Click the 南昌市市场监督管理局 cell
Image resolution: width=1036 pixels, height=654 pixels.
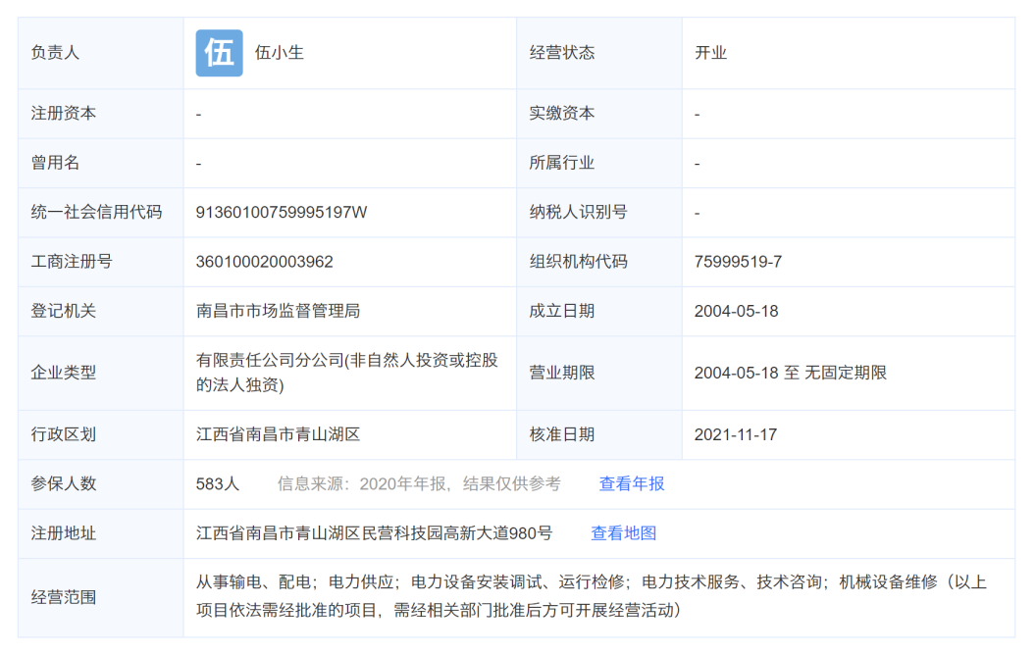279,311
